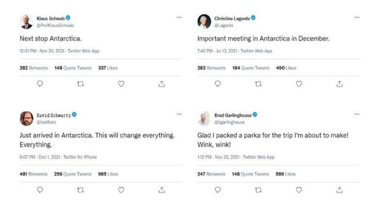Image resolution: width=370 pixels, height=208 pixels.
Task: View 247 Retweets on Garlinghouse's tweet
Action: coord(211,174)
